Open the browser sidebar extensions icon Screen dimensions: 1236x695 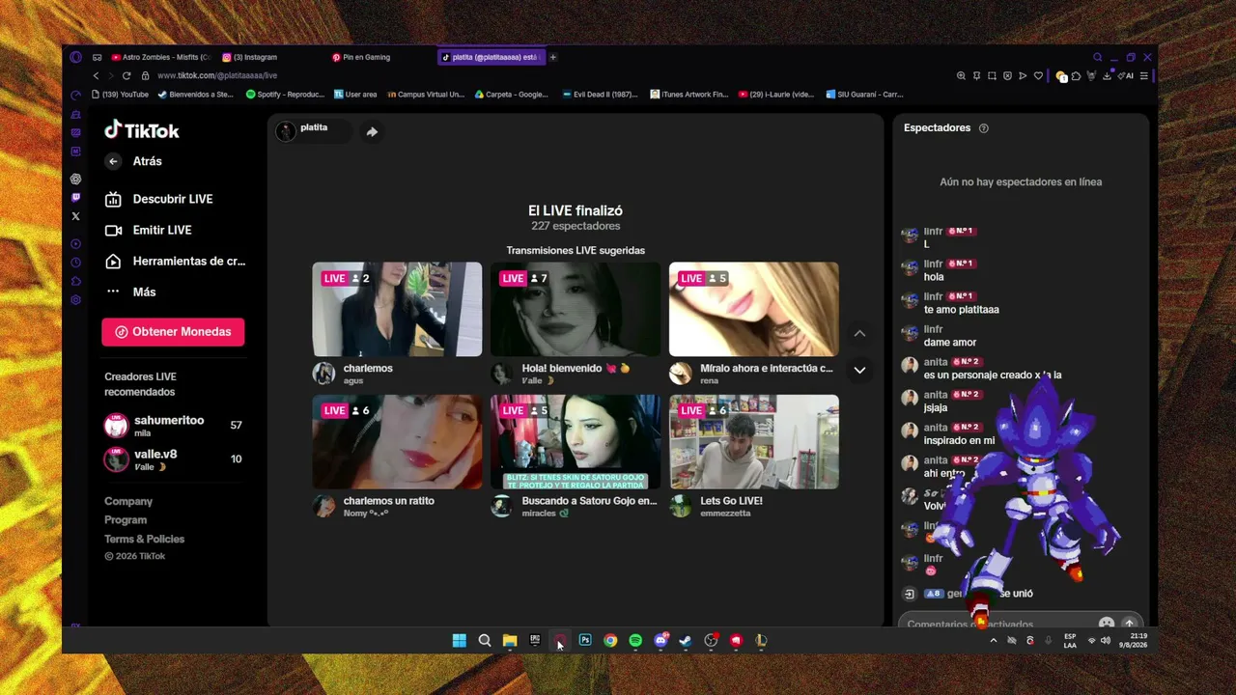75,281
